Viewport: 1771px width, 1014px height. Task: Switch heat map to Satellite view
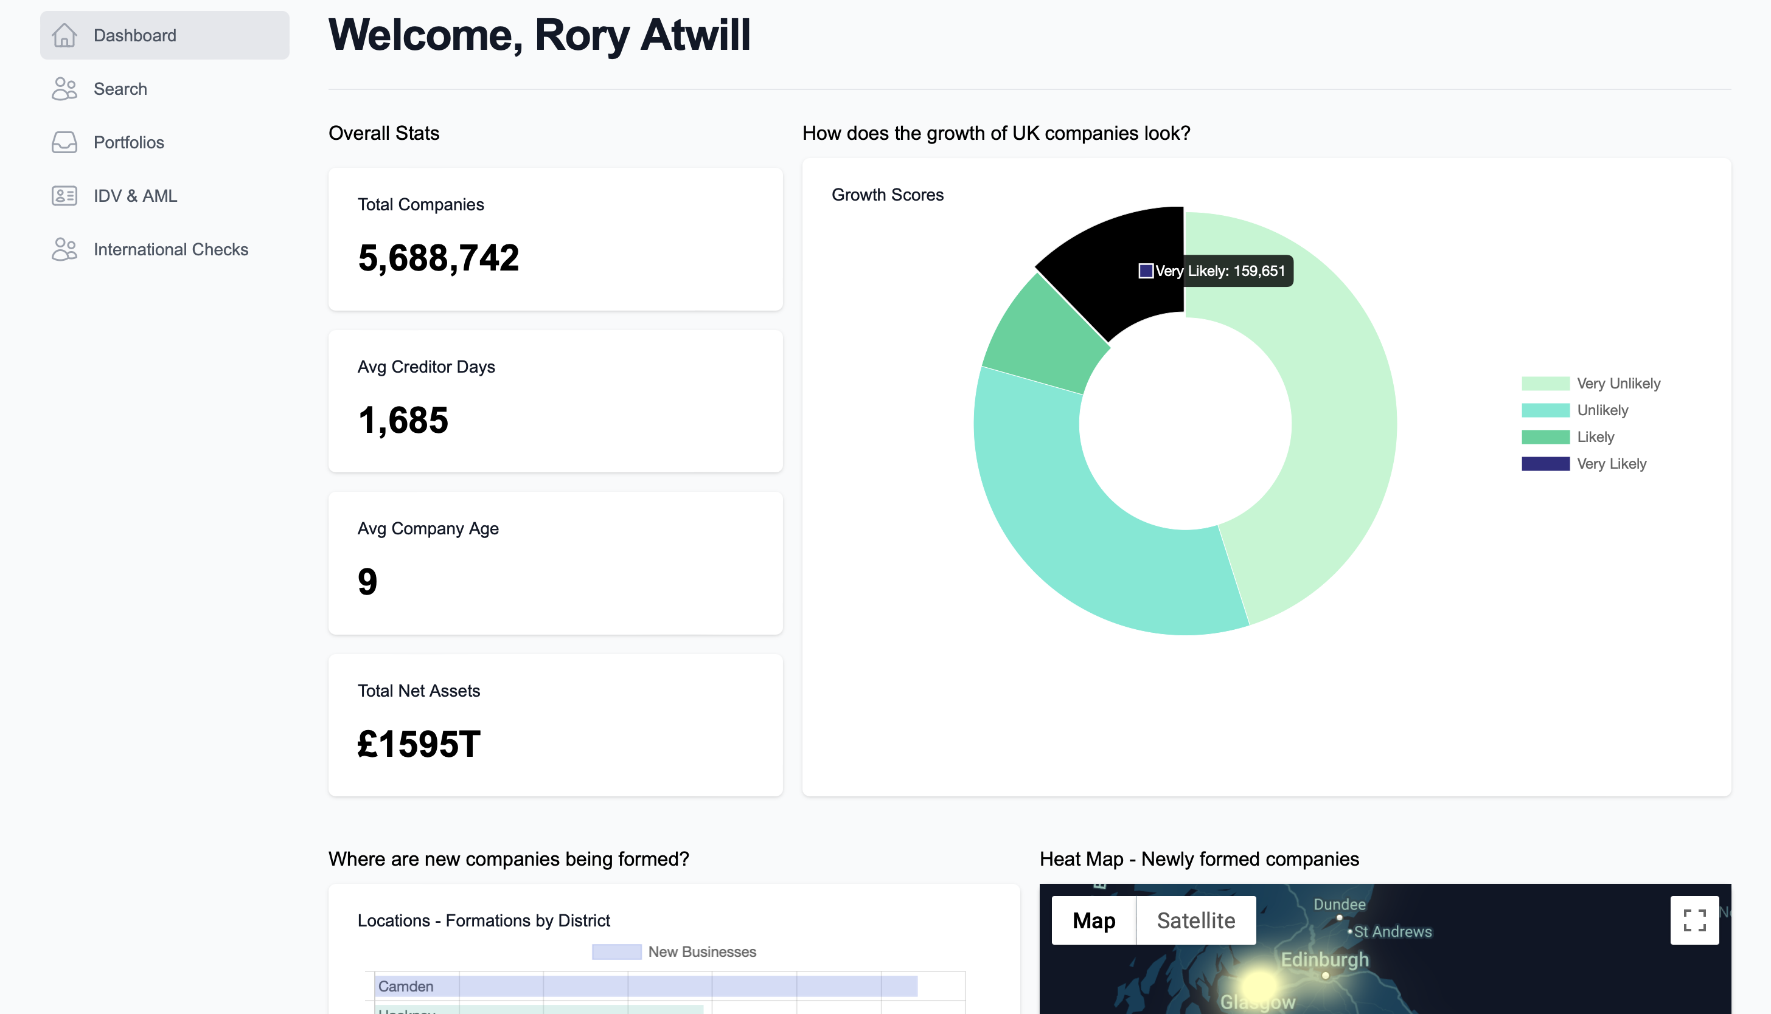(1195, 920)
